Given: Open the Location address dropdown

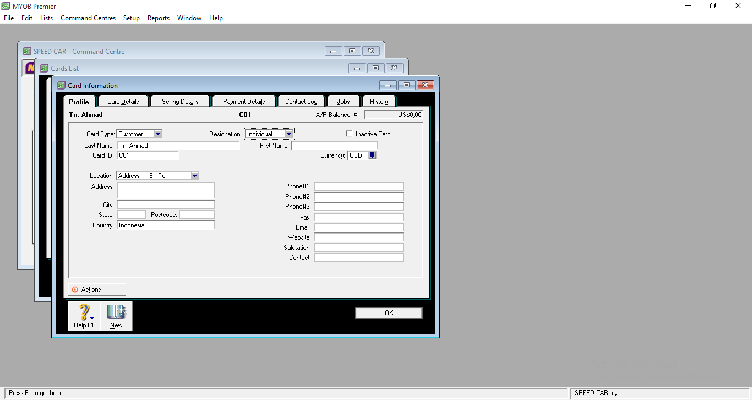Looking at the screenshot, I should pos(195,176).
